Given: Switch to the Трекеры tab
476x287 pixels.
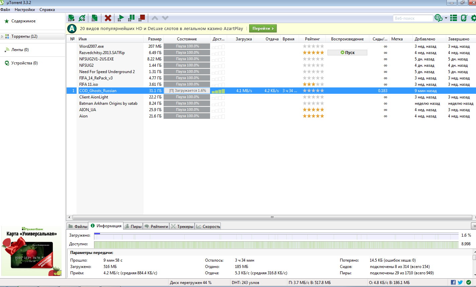Looking at the screenshot, I should (182, 226).
